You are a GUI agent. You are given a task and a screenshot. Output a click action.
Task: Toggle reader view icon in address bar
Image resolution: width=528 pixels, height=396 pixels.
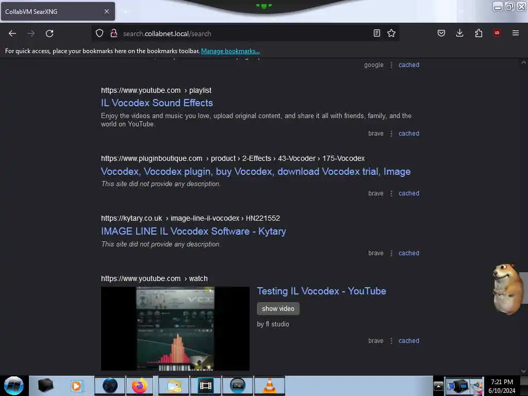pos(377,33)
